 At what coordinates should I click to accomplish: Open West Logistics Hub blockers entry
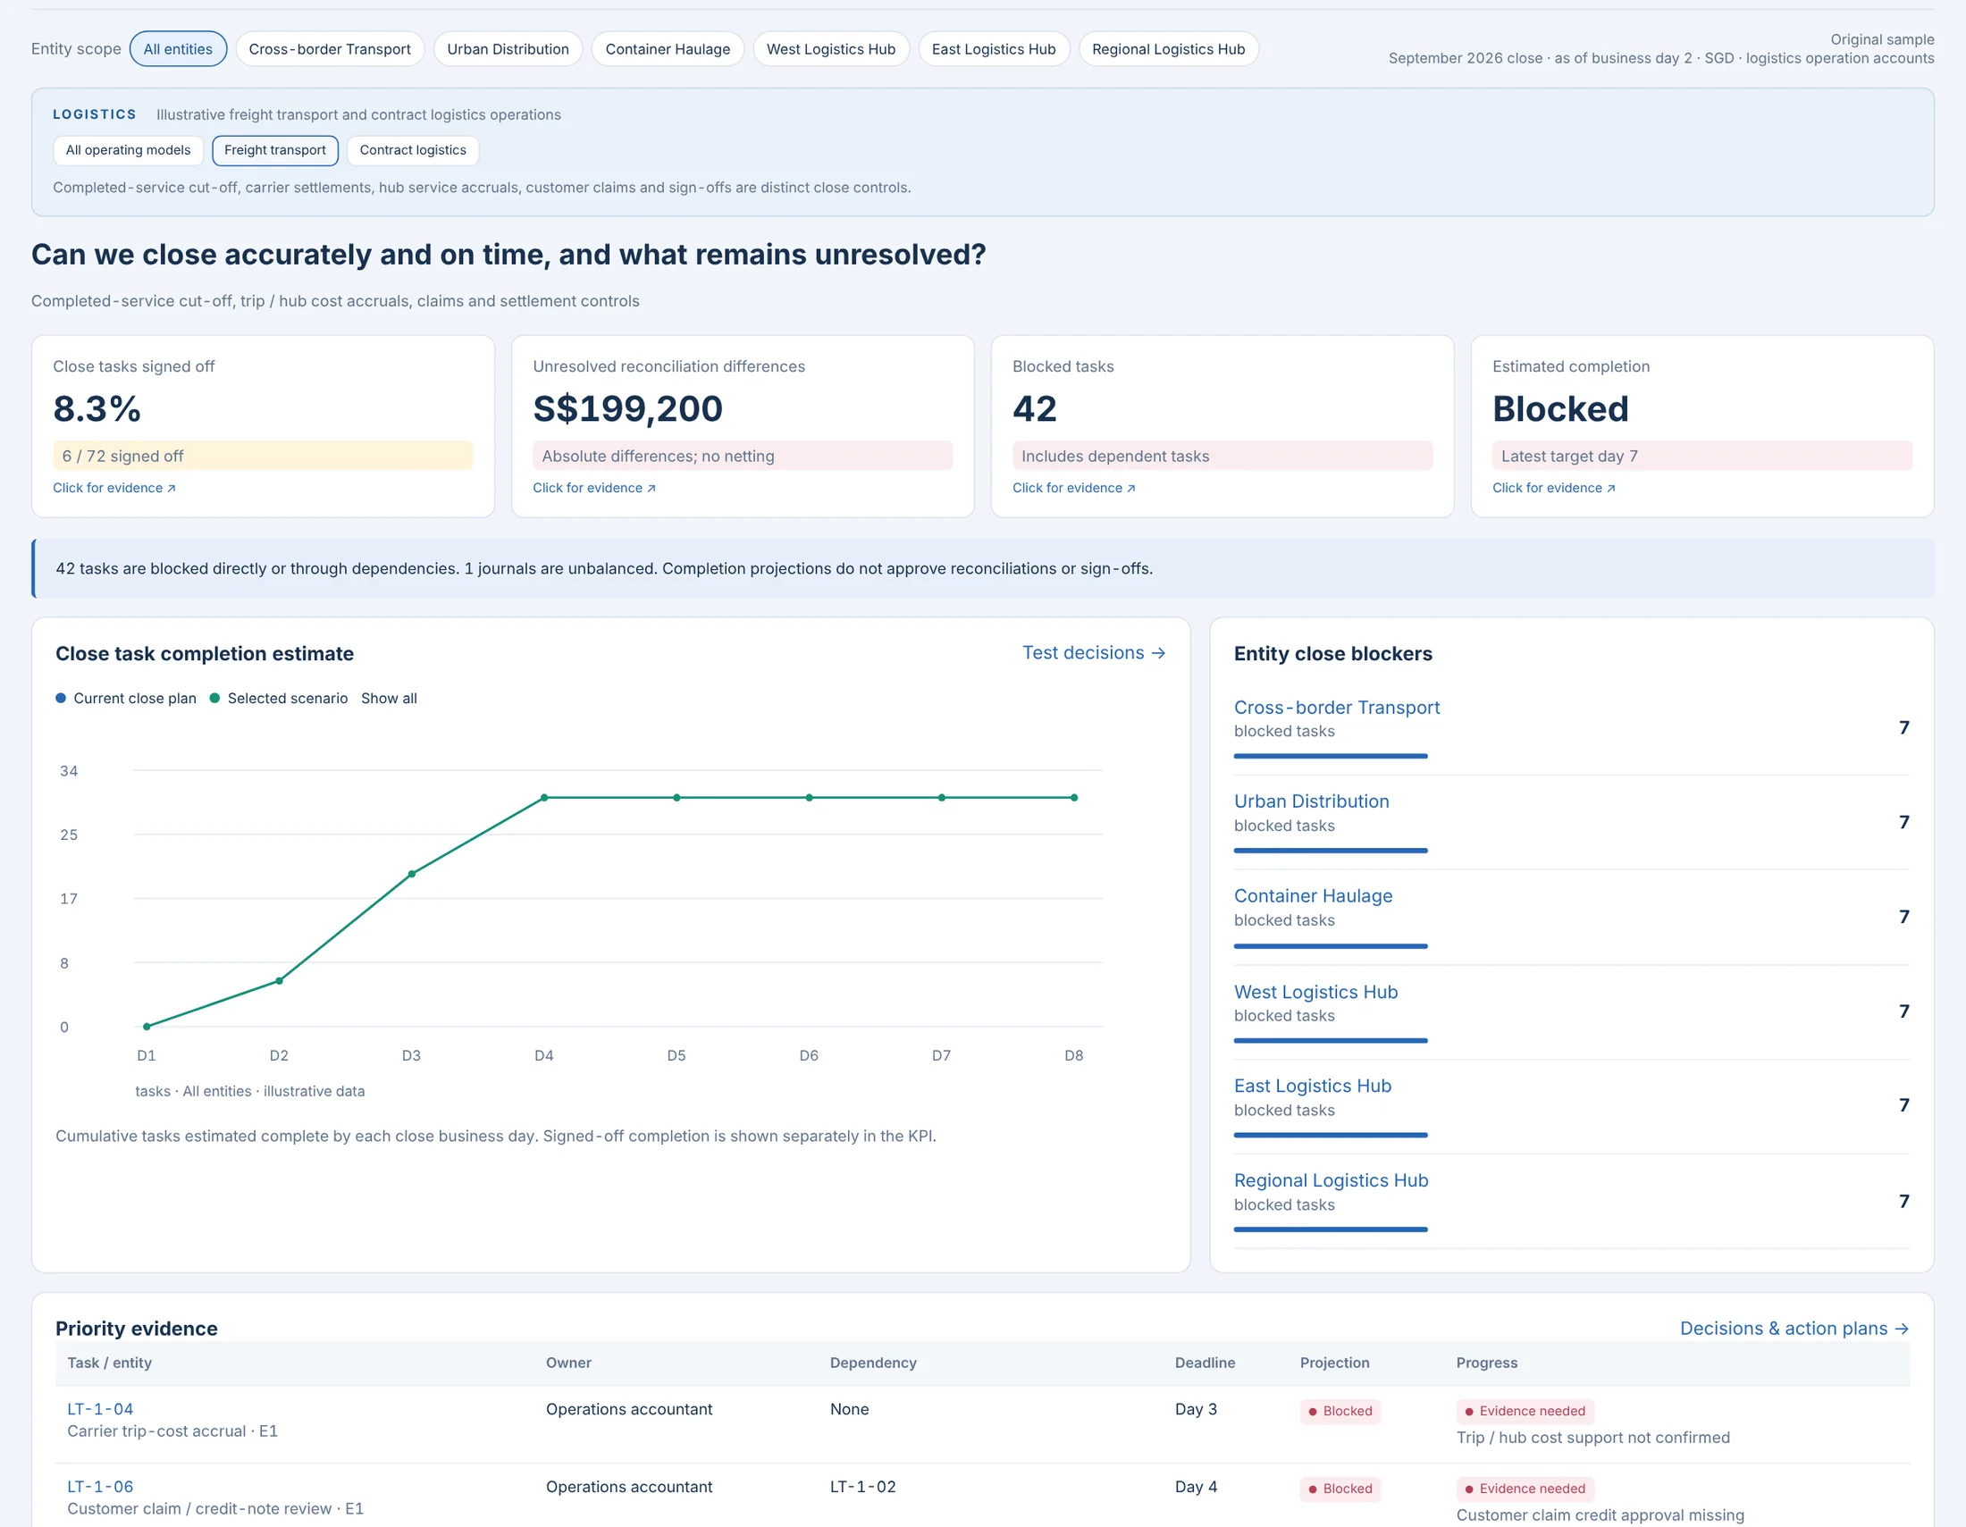coord(1316,992)
